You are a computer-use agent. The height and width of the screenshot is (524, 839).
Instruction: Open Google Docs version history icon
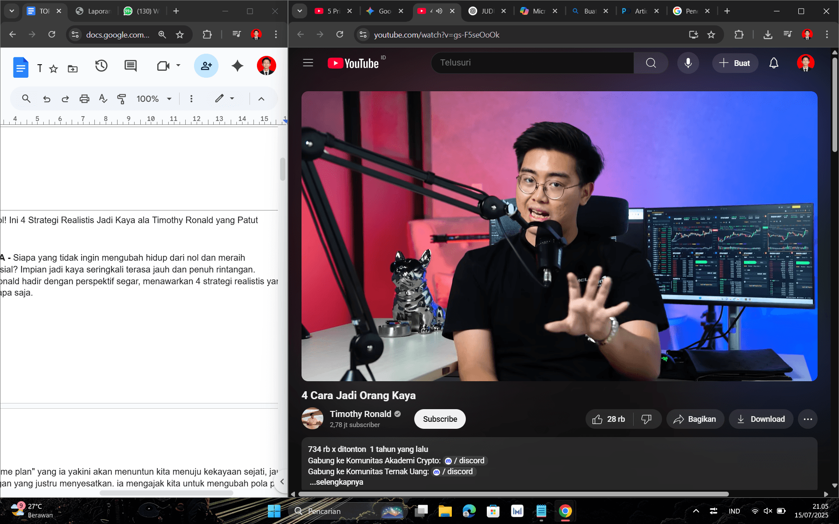[x=101, y=66]
